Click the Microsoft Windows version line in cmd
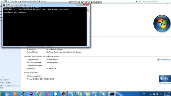The width and height of the screenshot is (171, 96). tap(22, 8)
